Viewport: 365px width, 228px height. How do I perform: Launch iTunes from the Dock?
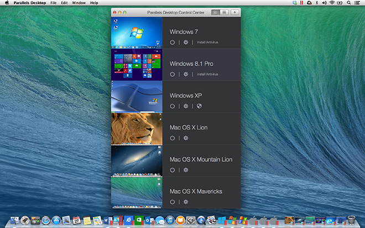pyautogui.click(x=170, y=220)
